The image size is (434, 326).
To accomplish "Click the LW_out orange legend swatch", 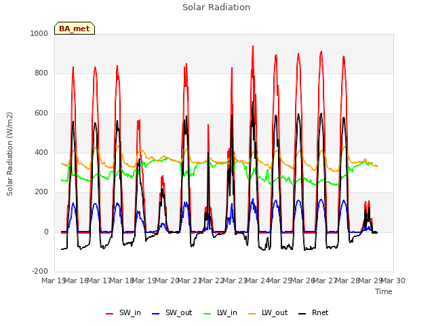I will pyautogui.click(x=252, y=314).
